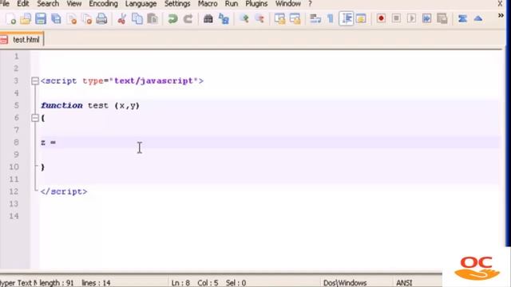Zoom in using the Zoom In icon
The height and width of the screenshot is (287, 511).
click(244, 19)
